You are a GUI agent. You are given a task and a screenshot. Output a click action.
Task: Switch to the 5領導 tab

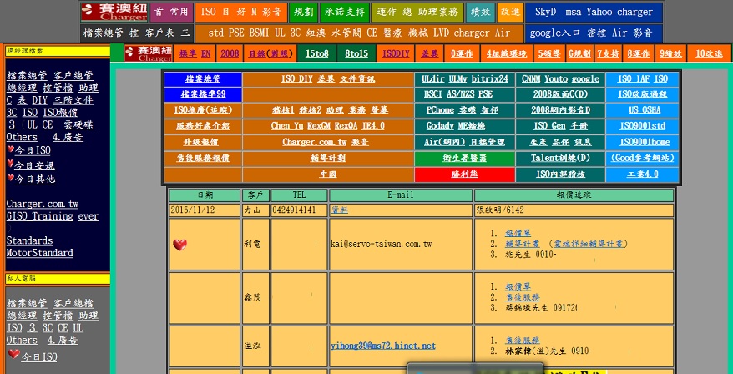[x=548, y=53]
